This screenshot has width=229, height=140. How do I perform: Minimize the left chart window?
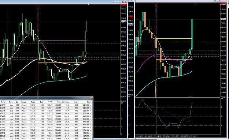click(x=115, y=2)
